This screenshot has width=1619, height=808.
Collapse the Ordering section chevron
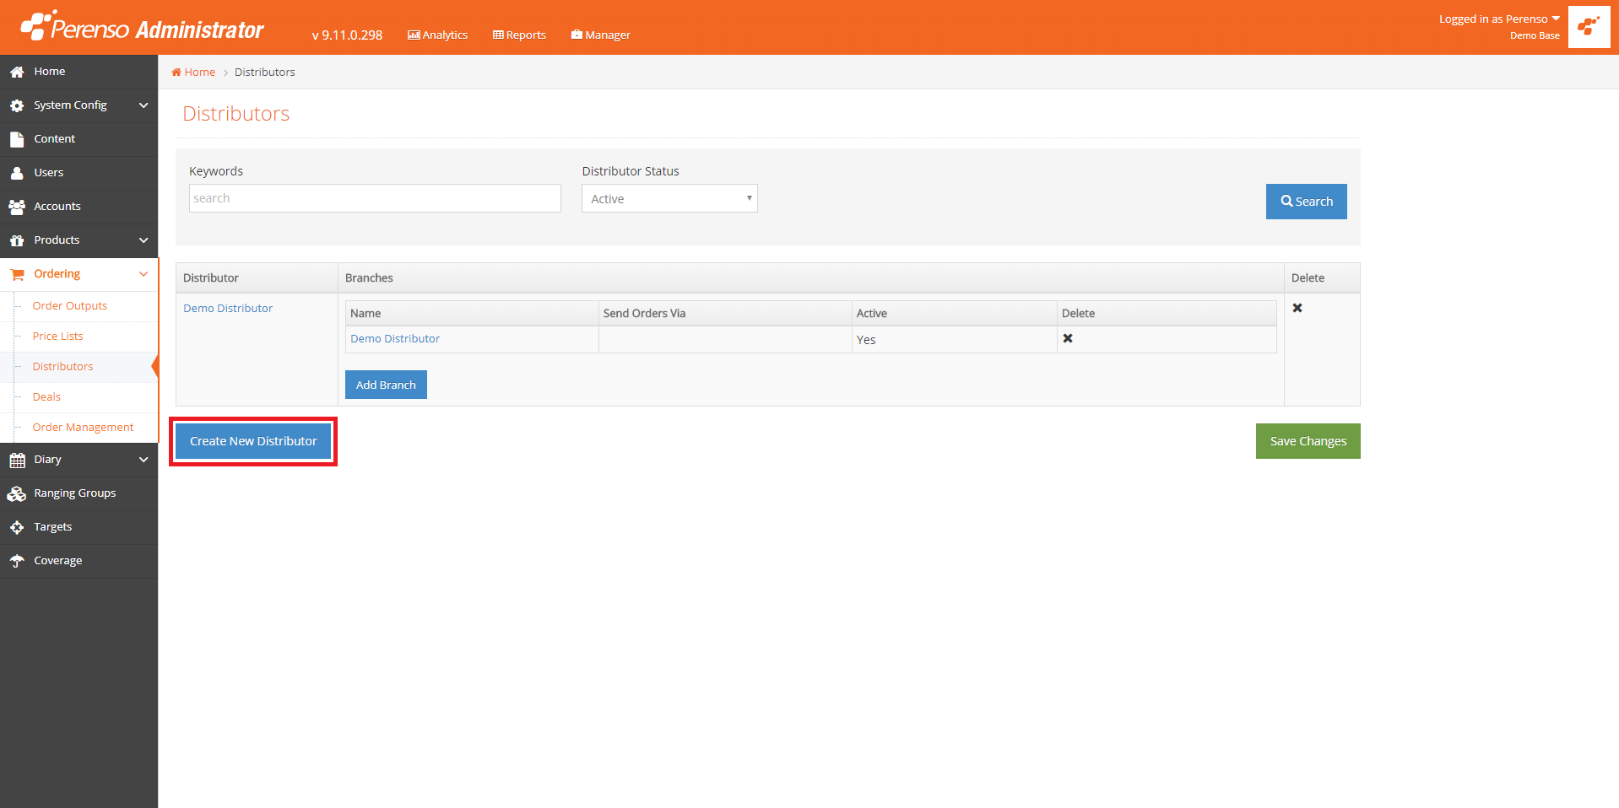click(x=143, y=274)
